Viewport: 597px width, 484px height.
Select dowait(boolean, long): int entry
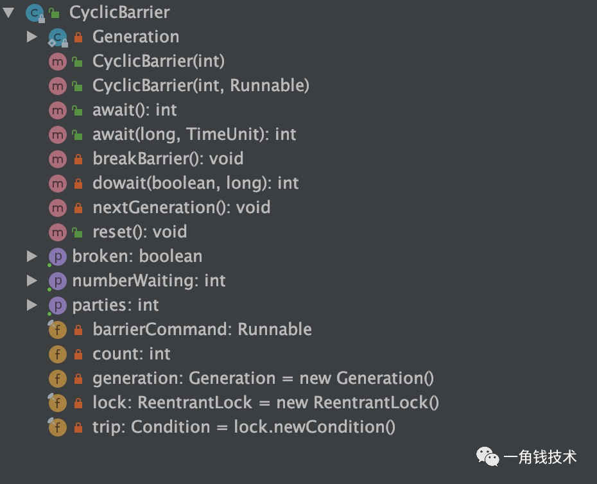(x=195, y=184)
